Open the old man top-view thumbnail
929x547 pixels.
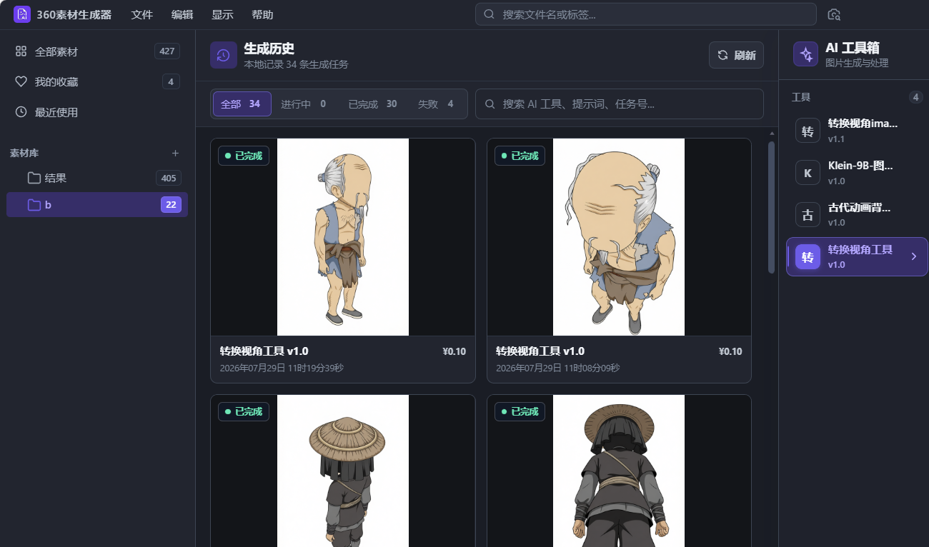pos(619,237)
